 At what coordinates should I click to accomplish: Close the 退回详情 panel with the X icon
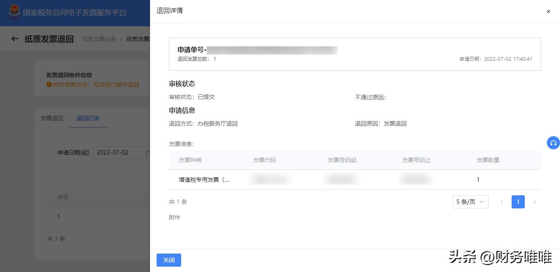click(549, 11)
